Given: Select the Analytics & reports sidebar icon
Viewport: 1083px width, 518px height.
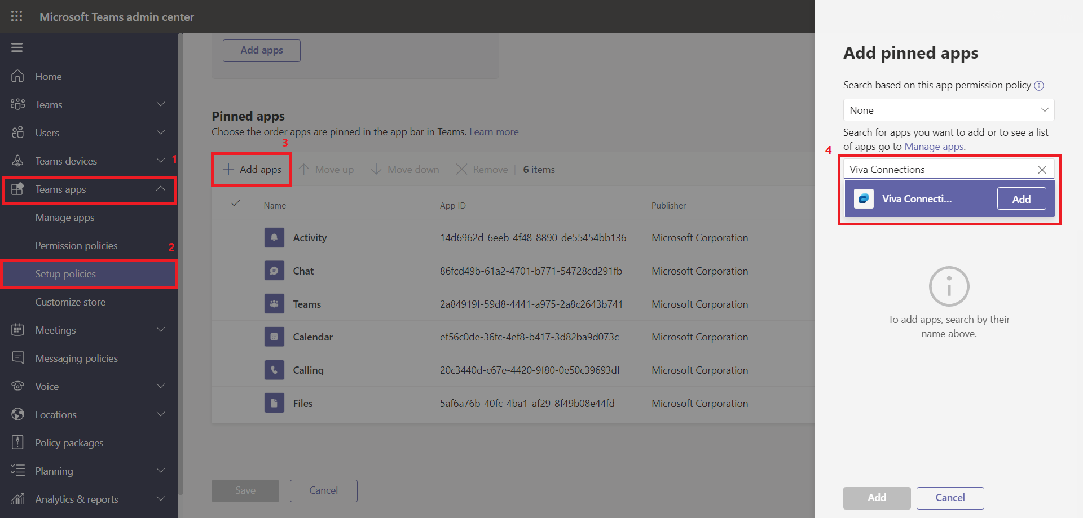Looking at the screenshot, I should point(19,499).
